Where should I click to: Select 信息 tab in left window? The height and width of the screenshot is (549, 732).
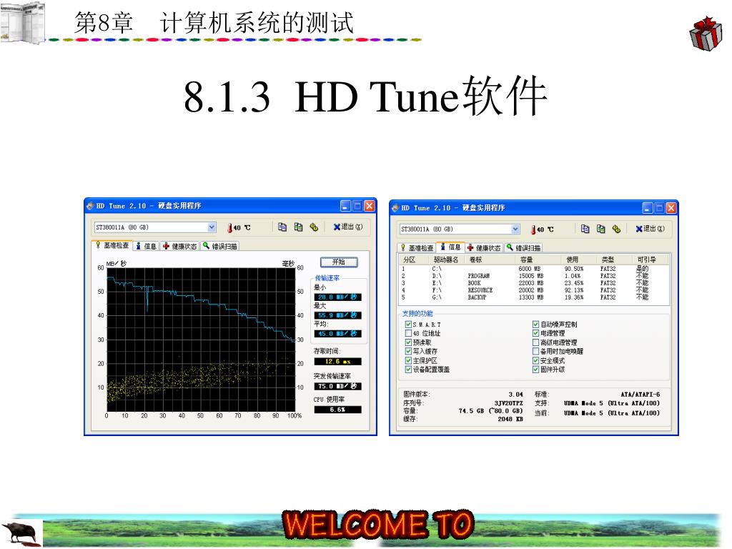pos(146,246)
